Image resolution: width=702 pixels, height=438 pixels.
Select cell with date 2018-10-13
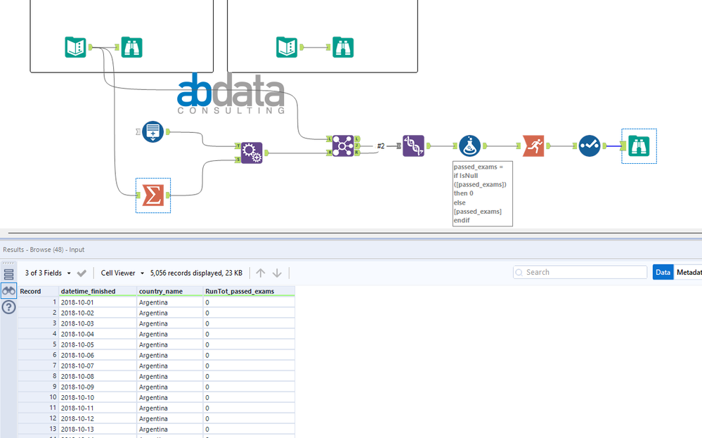(x=98, y=429)
